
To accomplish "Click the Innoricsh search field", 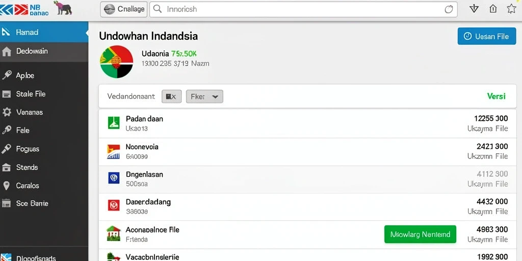I will pos(303,9).
